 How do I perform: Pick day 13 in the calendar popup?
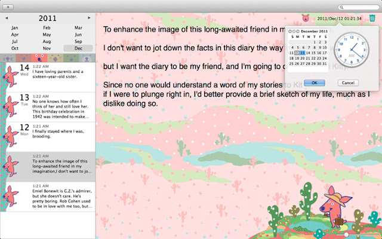coord(303,53)
